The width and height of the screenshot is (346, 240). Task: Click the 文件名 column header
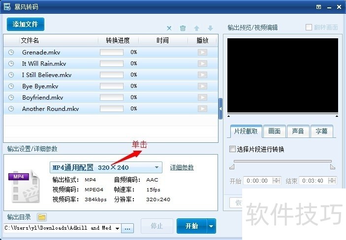point(59,40)
